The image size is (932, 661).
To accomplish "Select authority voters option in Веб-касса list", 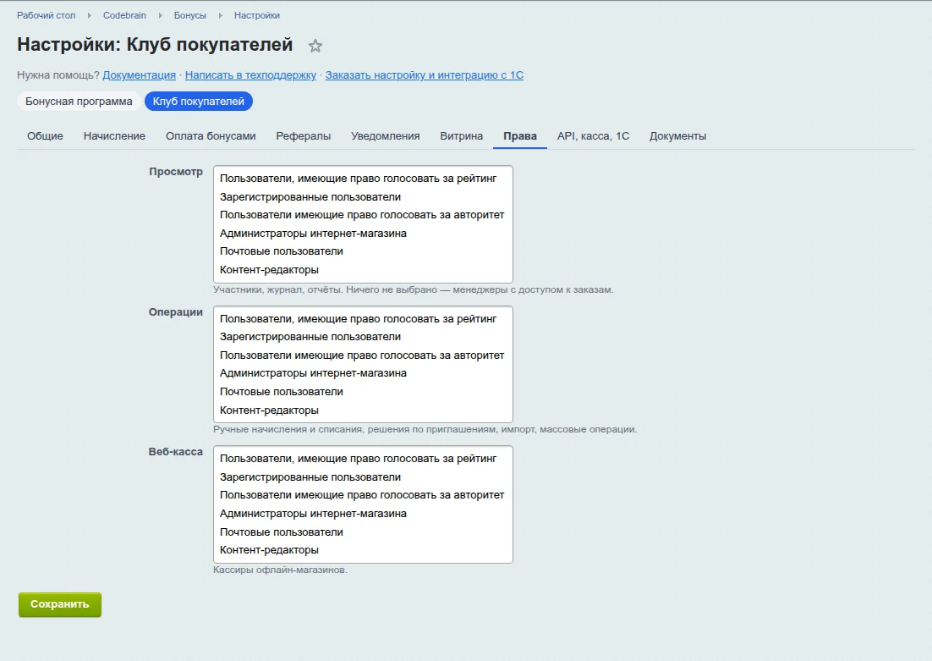I will (363, 495).
